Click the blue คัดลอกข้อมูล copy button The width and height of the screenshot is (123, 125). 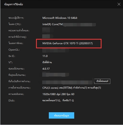[61, 115]
